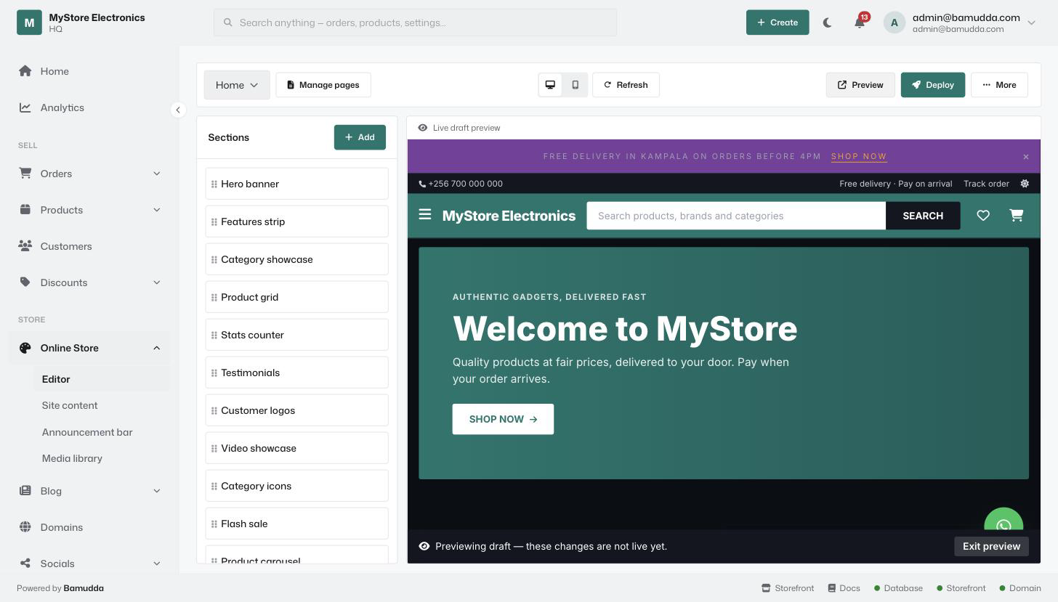Click the storefront SEARCH button
Image resolution: width=1058 pixels, height=602 pixels.
pos(923,216)
